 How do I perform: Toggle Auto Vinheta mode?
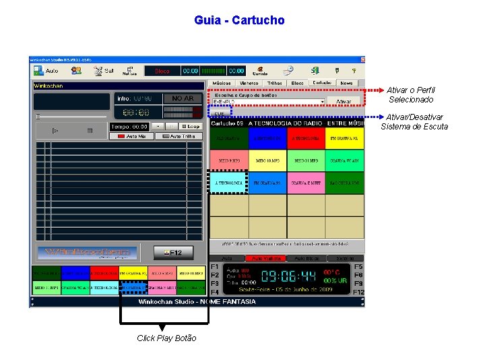[x=266, y=257]
